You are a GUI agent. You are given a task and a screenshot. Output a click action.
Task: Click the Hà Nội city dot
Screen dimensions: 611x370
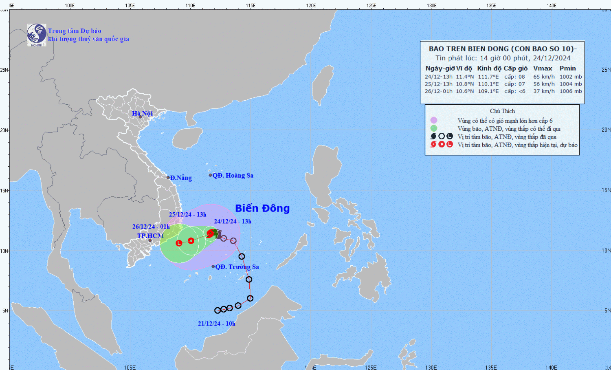coord(140,117)
